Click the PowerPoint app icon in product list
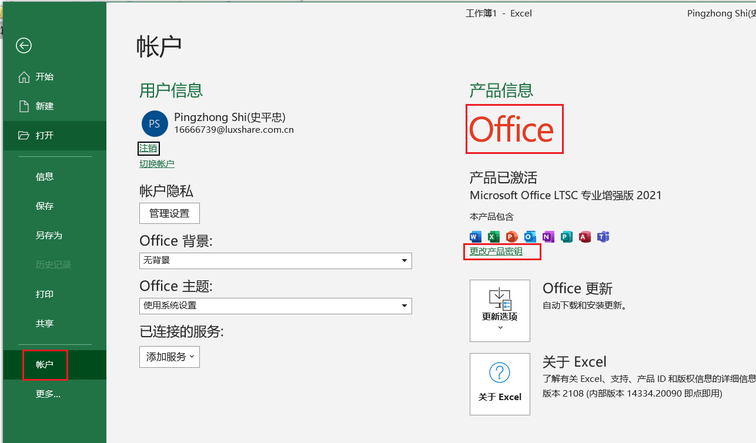The image size is (756, 443). [511, 237]
